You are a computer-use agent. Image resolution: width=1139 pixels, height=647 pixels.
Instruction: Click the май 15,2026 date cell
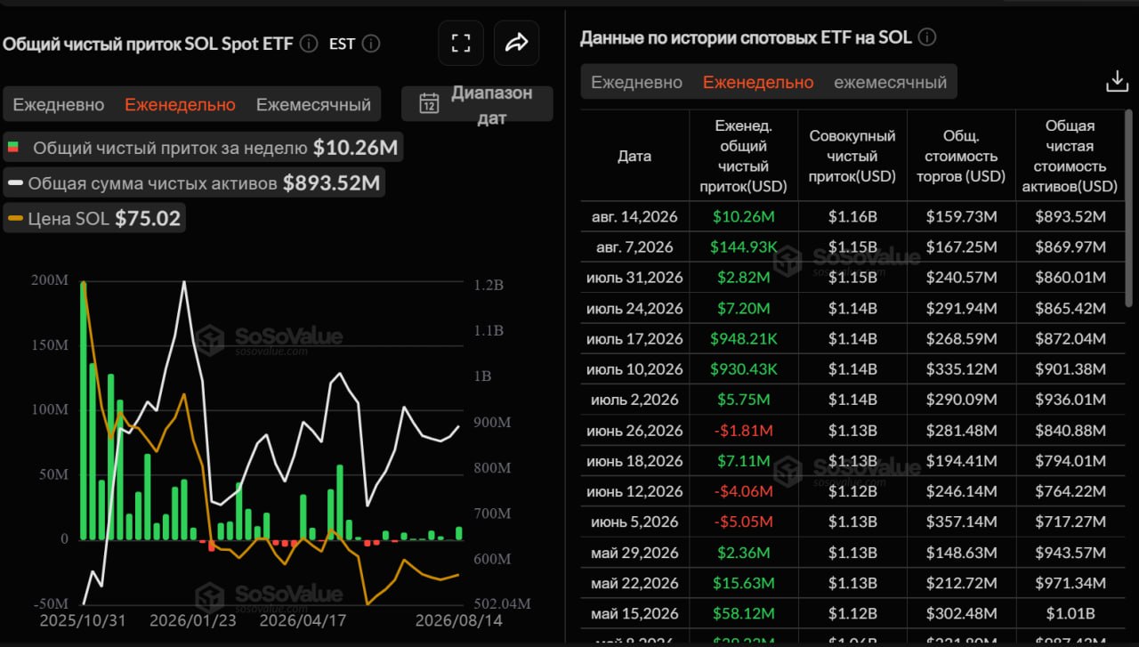[x=634, y=613]
